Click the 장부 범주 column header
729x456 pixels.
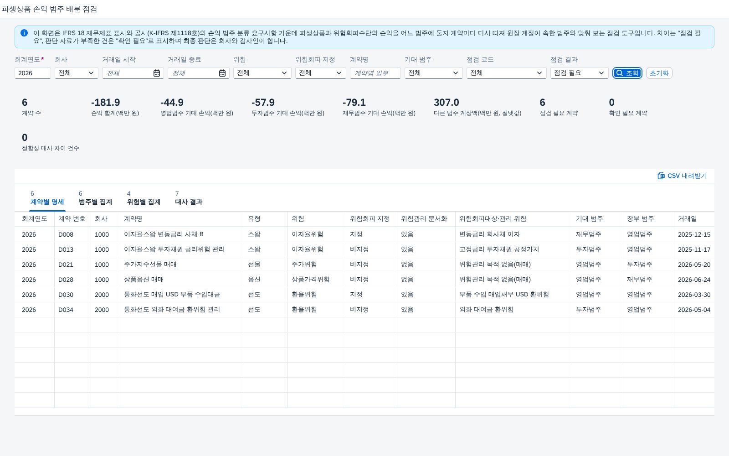(x=649, y=219)
